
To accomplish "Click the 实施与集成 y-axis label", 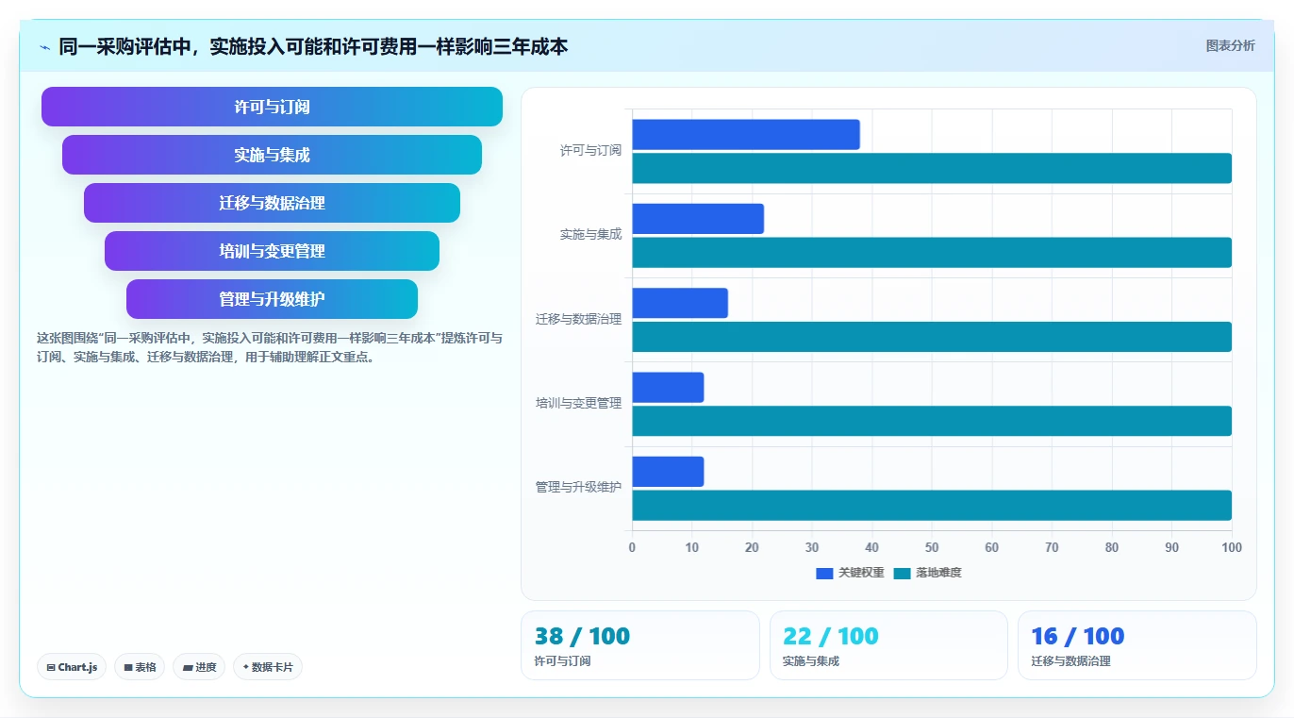I will point(590,234).
